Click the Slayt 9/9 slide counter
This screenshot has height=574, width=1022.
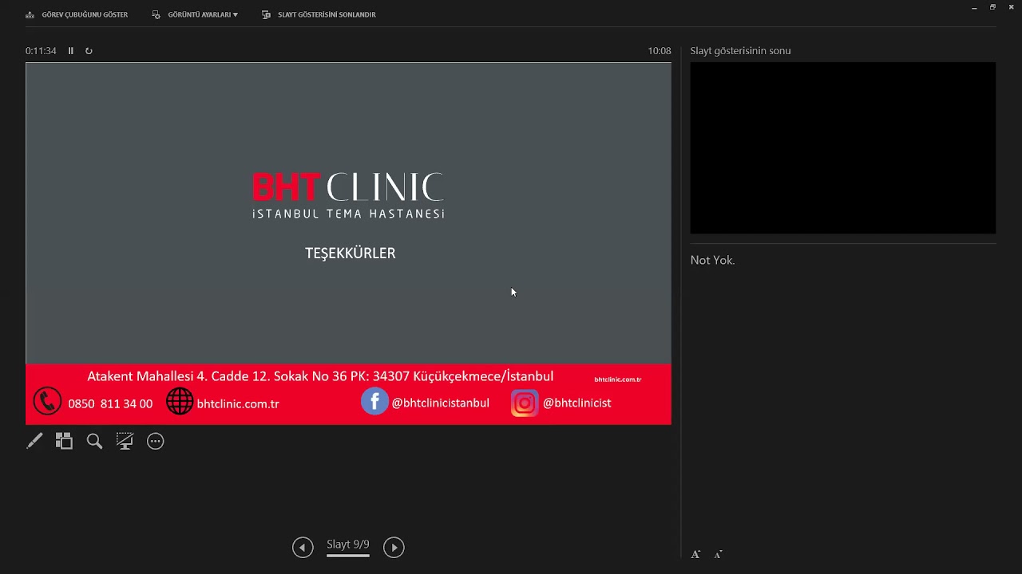tap(348, 545)
